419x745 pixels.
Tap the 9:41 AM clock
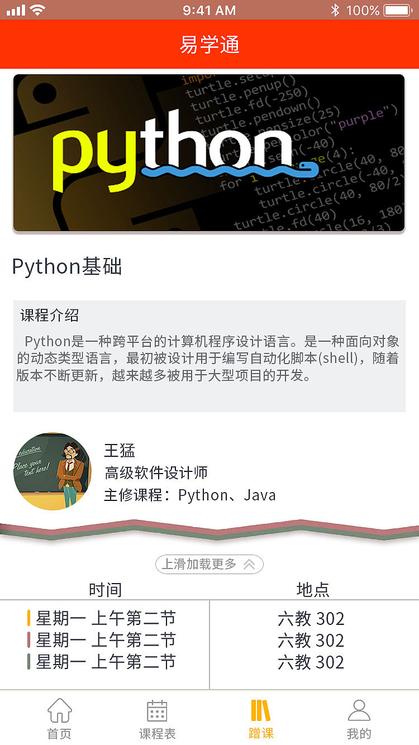point(209,10)
